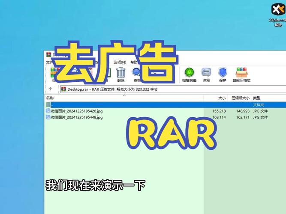Click the 自解压格式 (SFX) toolbar icon

click(x=241, y=74)
